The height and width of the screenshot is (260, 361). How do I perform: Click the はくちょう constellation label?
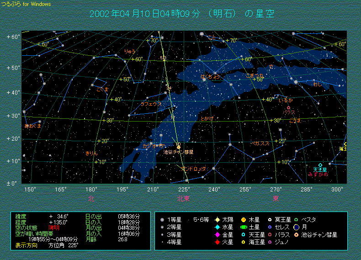[x=210, y=76]
